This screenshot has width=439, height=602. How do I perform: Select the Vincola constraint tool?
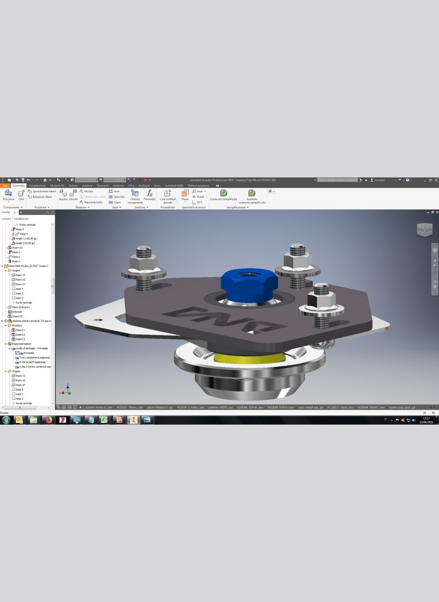point(73,195)
